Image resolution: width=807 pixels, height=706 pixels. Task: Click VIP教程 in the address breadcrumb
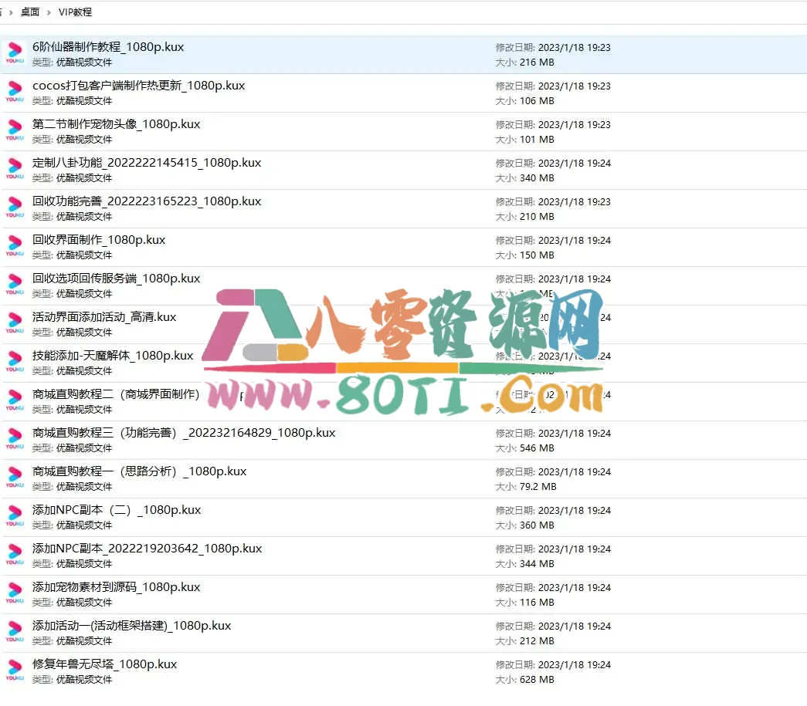click(x=75, y=12)
